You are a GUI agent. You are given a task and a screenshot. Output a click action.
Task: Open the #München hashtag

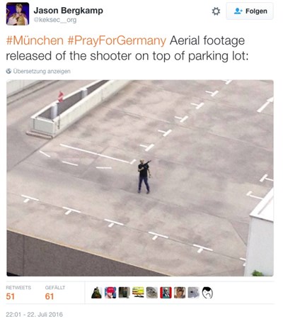pos(35,40)
